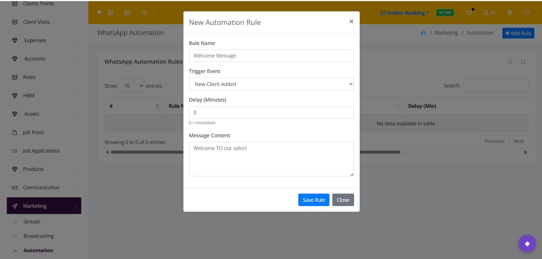The width and height of the screenshot is (542, 259).
Task: Open the Show entries count dropdown
Action: click(131, 85)
